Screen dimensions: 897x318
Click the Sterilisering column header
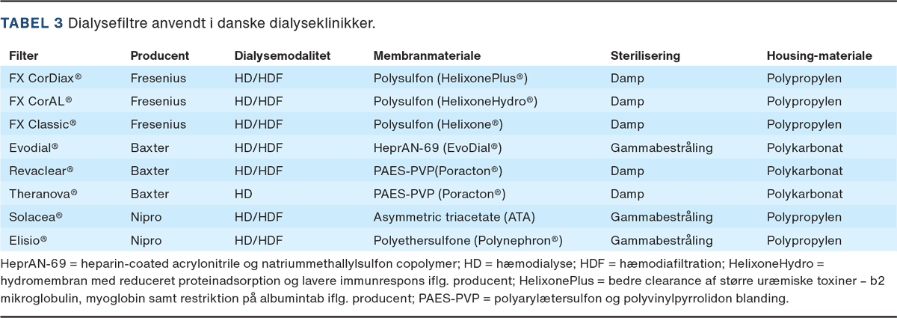645,56
